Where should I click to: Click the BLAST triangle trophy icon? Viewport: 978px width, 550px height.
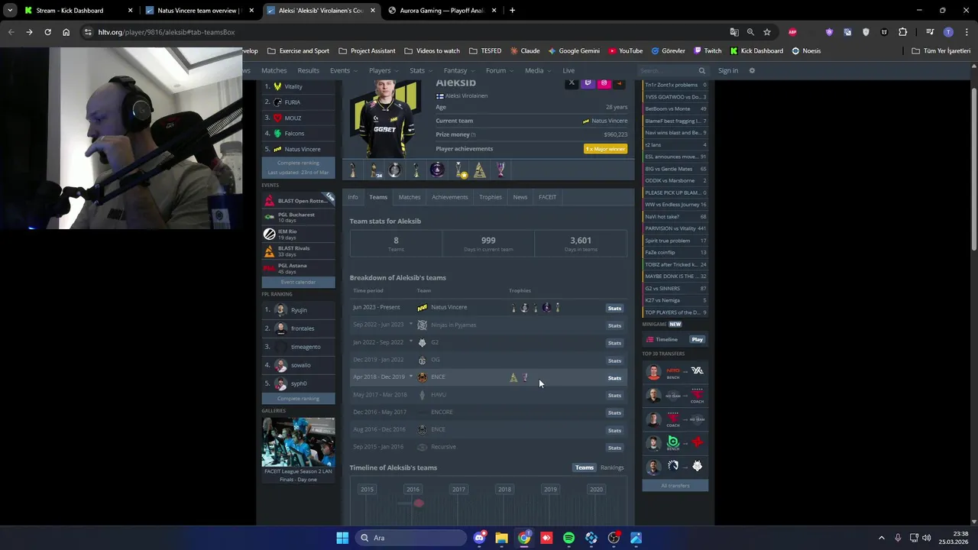point(479,170)
